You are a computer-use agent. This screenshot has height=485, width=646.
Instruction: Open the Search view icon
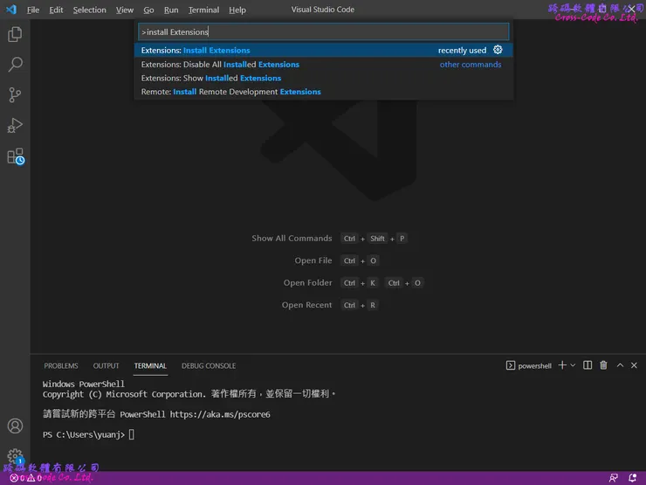coord(15,65)
